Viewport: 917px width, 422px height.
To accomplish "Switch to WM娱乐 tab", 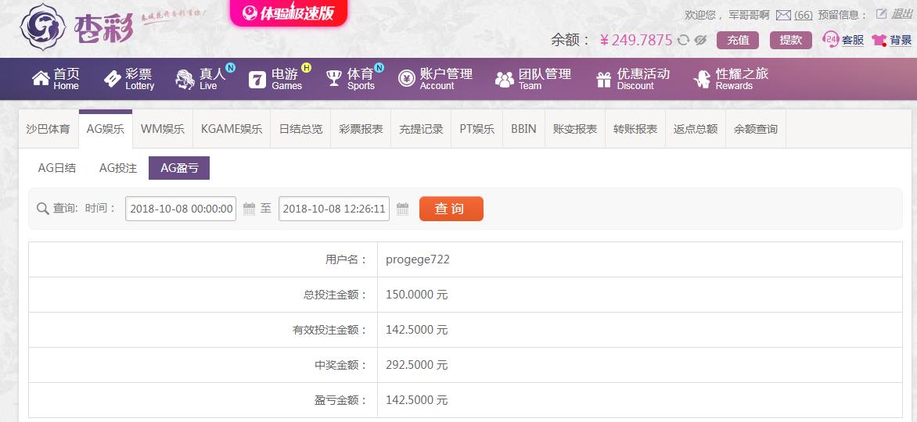I will click(x=163, y=129).
